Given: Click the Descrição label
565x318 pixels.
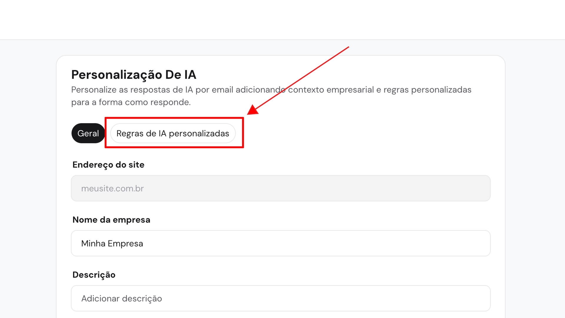Looking at the screenshot, I should (94, 275).
